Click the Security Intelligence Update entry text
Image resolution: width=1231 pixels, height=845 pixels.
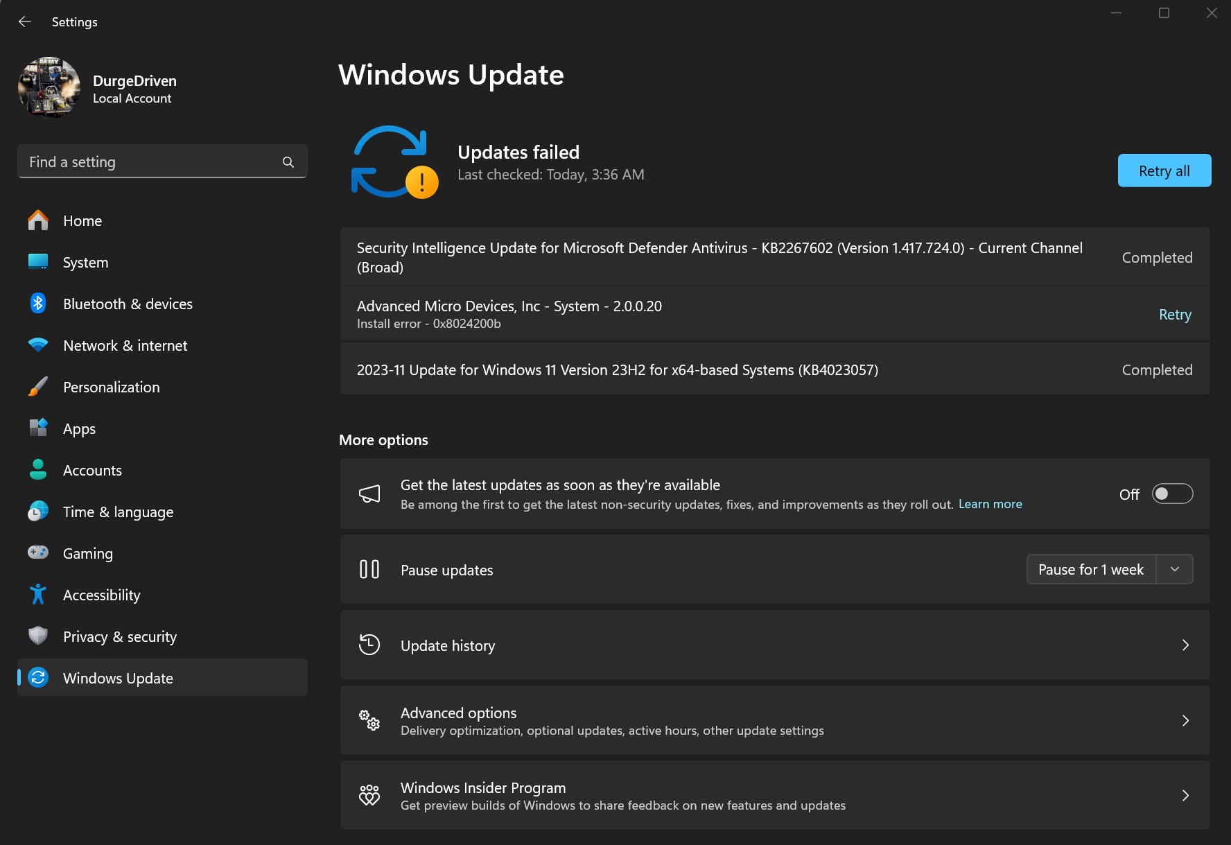(x=719, y=257)
